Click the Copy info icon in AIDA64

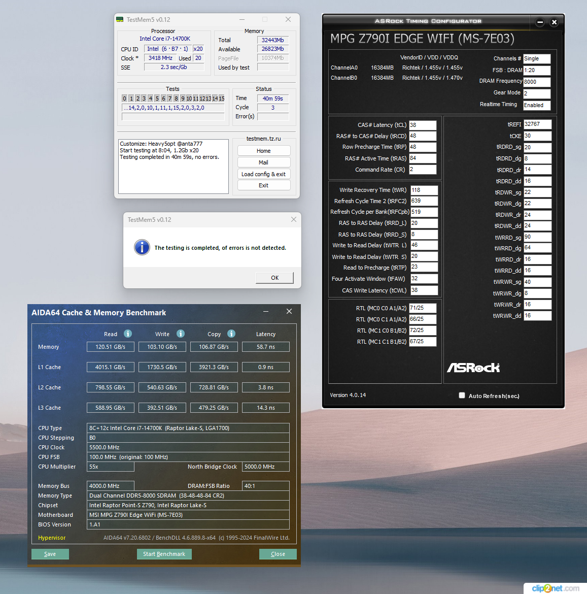[231, 334]
